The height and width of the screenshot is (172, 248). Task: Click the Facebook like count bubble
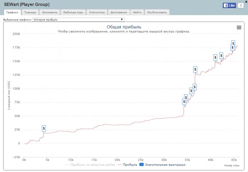pyautogui.click(x=241, y=6)
